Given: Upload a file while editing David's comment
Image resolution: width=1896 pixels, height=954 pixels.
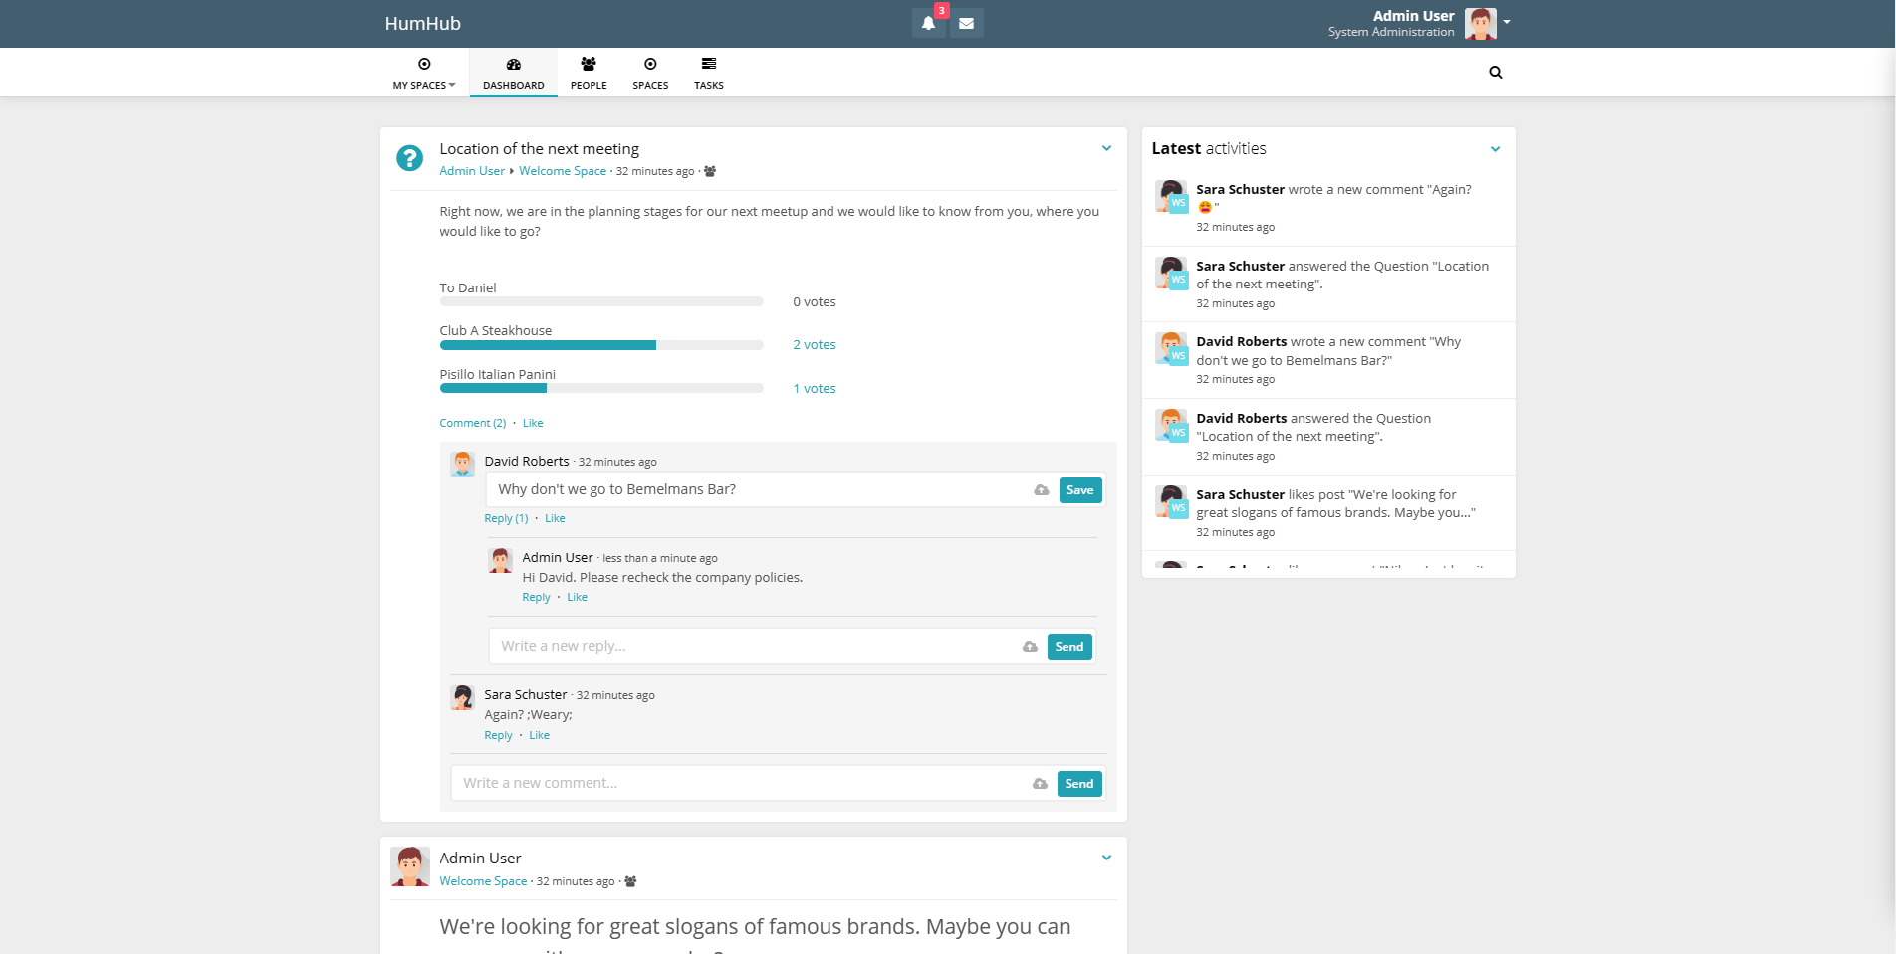Looking at the screenshot, I should pyautogui.click(x=1041, y=490).
